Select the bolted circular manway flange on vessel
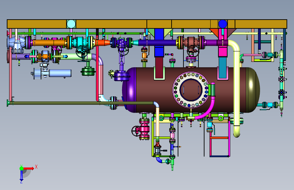Viewport: 294px width, 190px height. (191, 90)
